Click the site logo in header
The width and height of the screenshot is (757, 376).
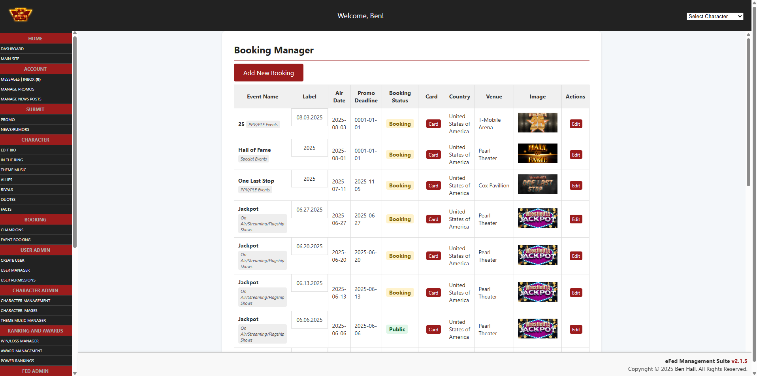click(21, 15)
